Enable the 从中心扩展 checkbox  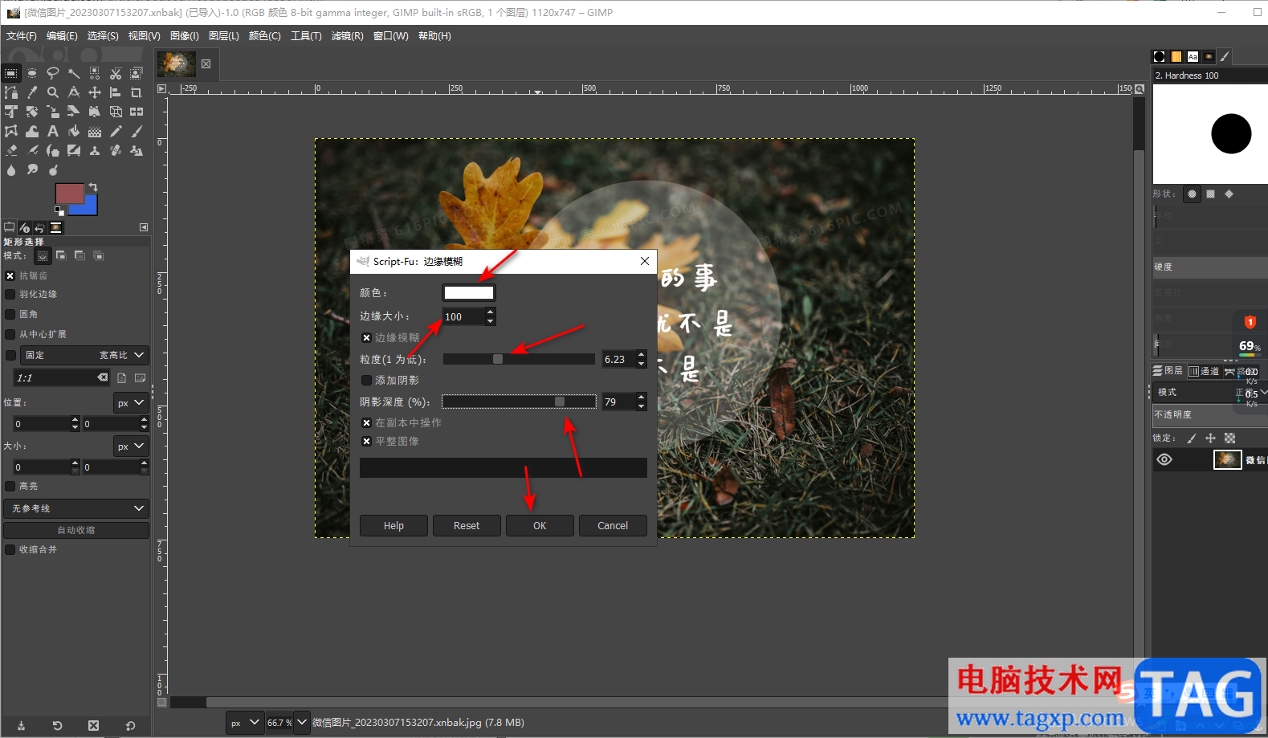pos(10,334)
